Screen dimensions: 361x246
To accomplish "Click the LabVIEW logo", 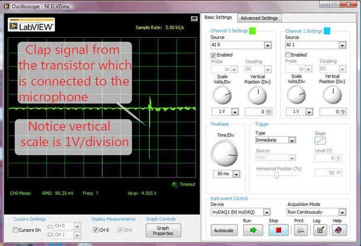I will (x=31, y=24).
